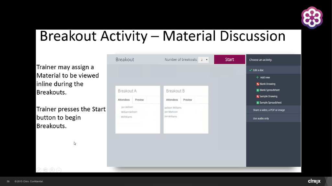The width and height of the screenshot is (332, 186).
Task: Select attendee Jon Jackson in Breakout A
Action: (x=127, y=107)
